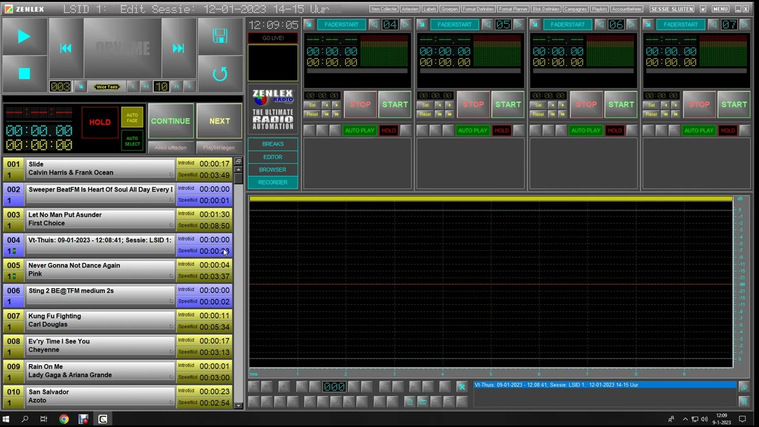The image size is (759, 427).
Task: Click the load arrow icon on player 05
Action: 422,24
